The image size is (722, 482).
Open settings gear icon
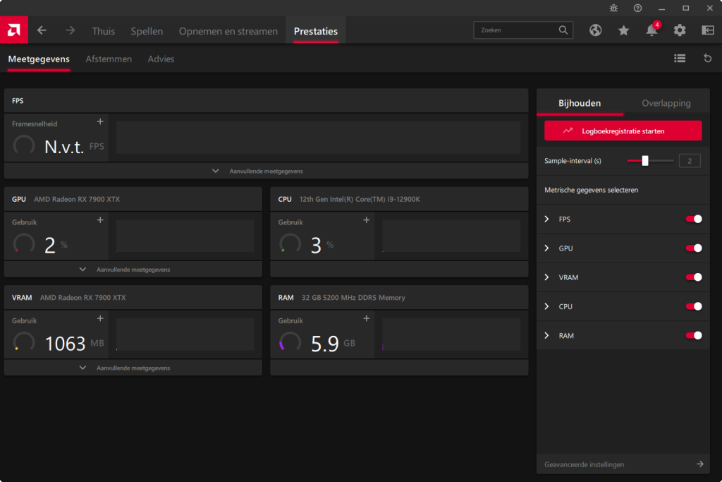[680, 30]
